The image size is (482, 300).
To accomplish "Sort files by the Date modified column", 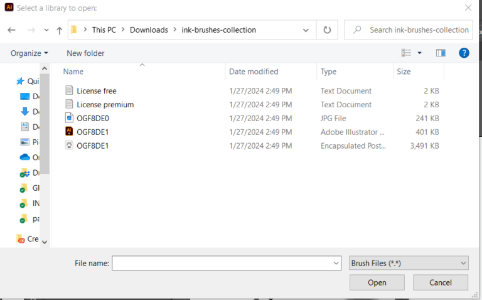I will pos(254,72).
